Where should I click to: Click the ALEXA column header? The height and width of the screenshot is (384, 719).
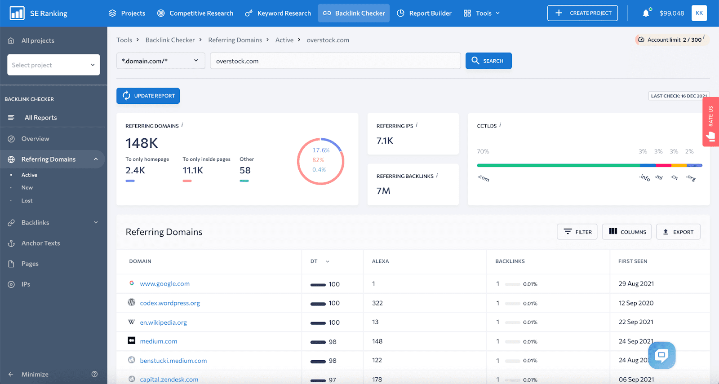click(380, 261)
